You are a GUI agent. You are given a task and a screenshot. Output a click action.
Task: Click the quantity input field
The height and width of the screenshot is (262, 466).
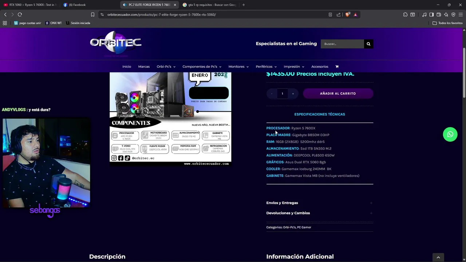[x=282, y=94]
